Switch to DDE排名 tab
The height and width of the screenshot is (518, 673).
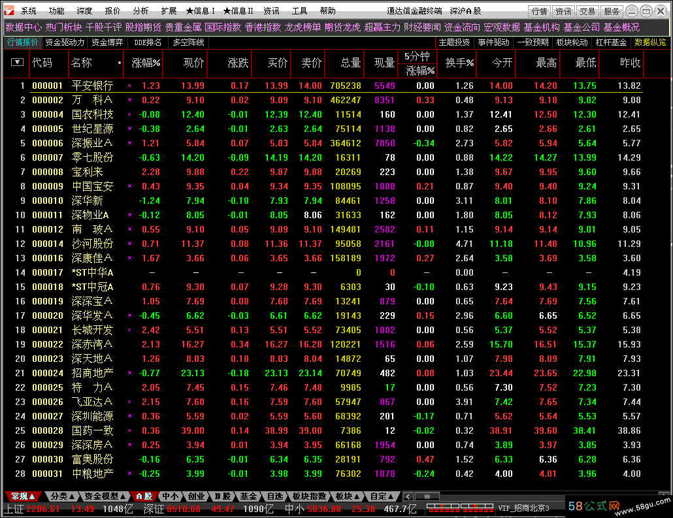[148, 42]
